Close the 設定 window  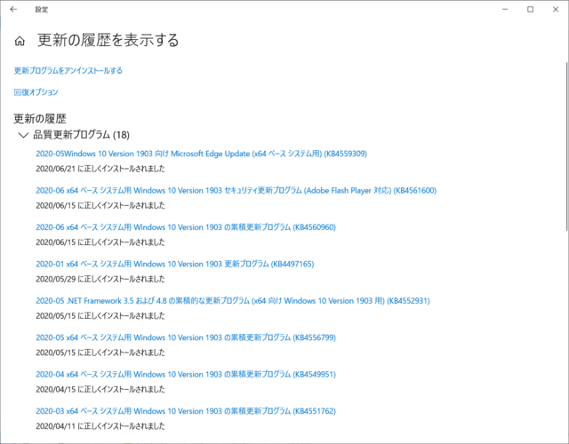556,10
